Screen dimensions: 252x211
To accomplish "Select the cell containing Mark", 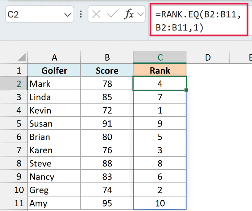I will (54, 84).
